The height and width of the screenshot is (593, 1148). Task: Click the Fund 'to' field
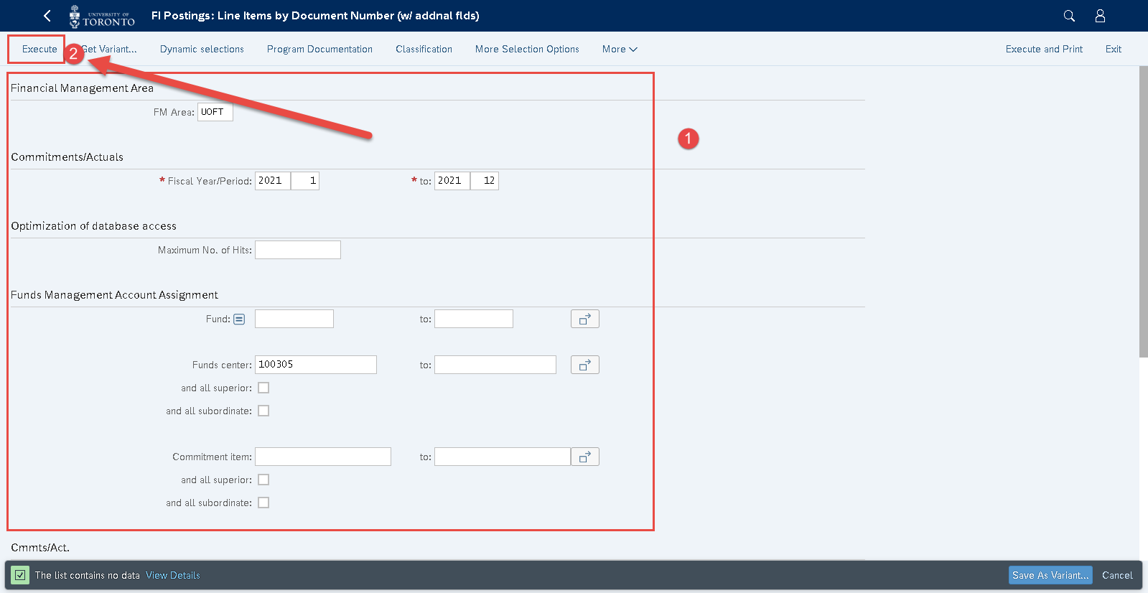pos(474,319)
